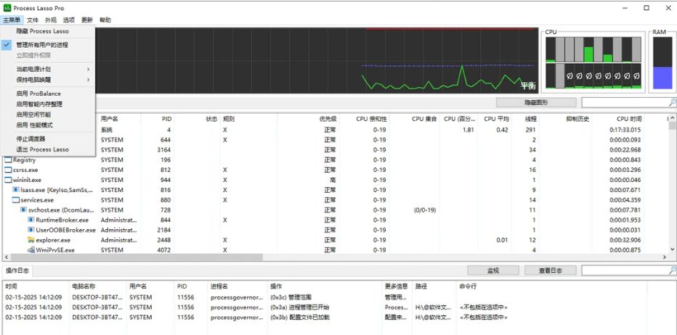The image size is (677, 335).
Task: Click the Registry process icon
Action: (8, 160)
